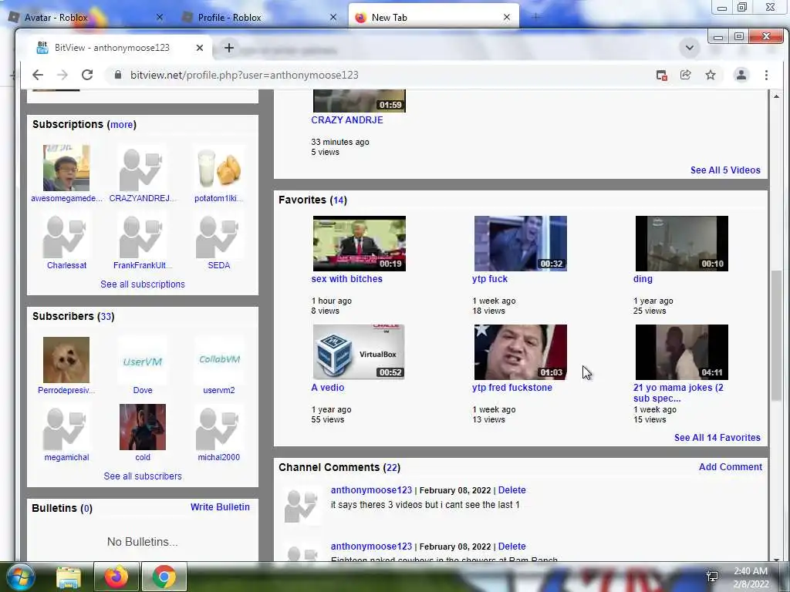This screenshot has height=592, width=790.
Task: Open CRAZYANDREJ... default avatar icon
Action: click(x=143, y=168)
